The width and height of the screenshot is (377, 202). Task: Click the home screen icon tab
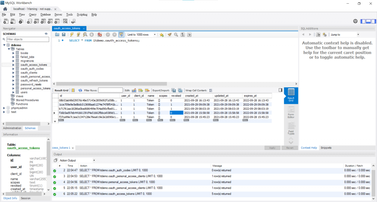[x=5, y=9]
